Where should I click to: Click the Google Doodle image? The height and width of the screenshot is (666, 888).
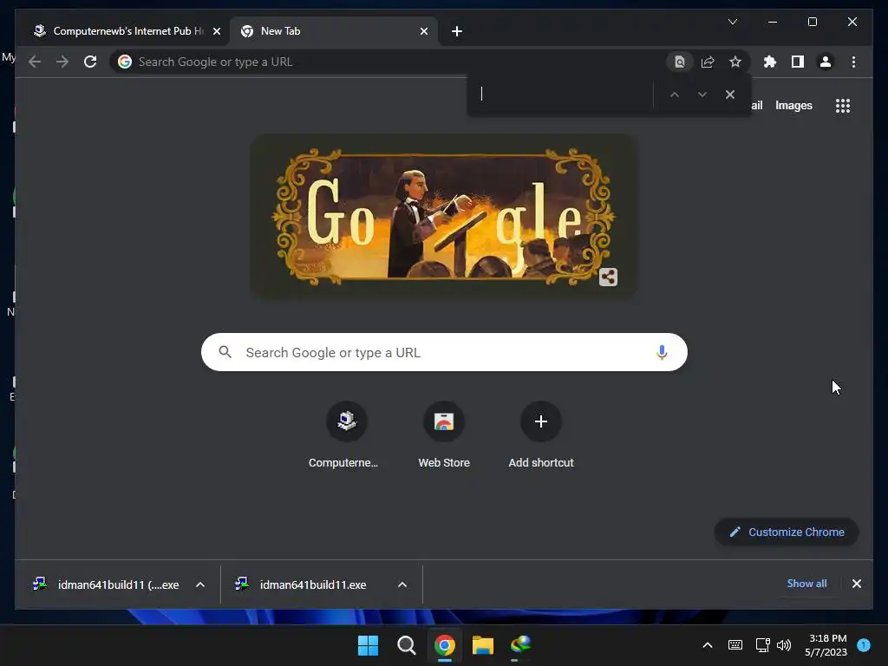[443, 216]
